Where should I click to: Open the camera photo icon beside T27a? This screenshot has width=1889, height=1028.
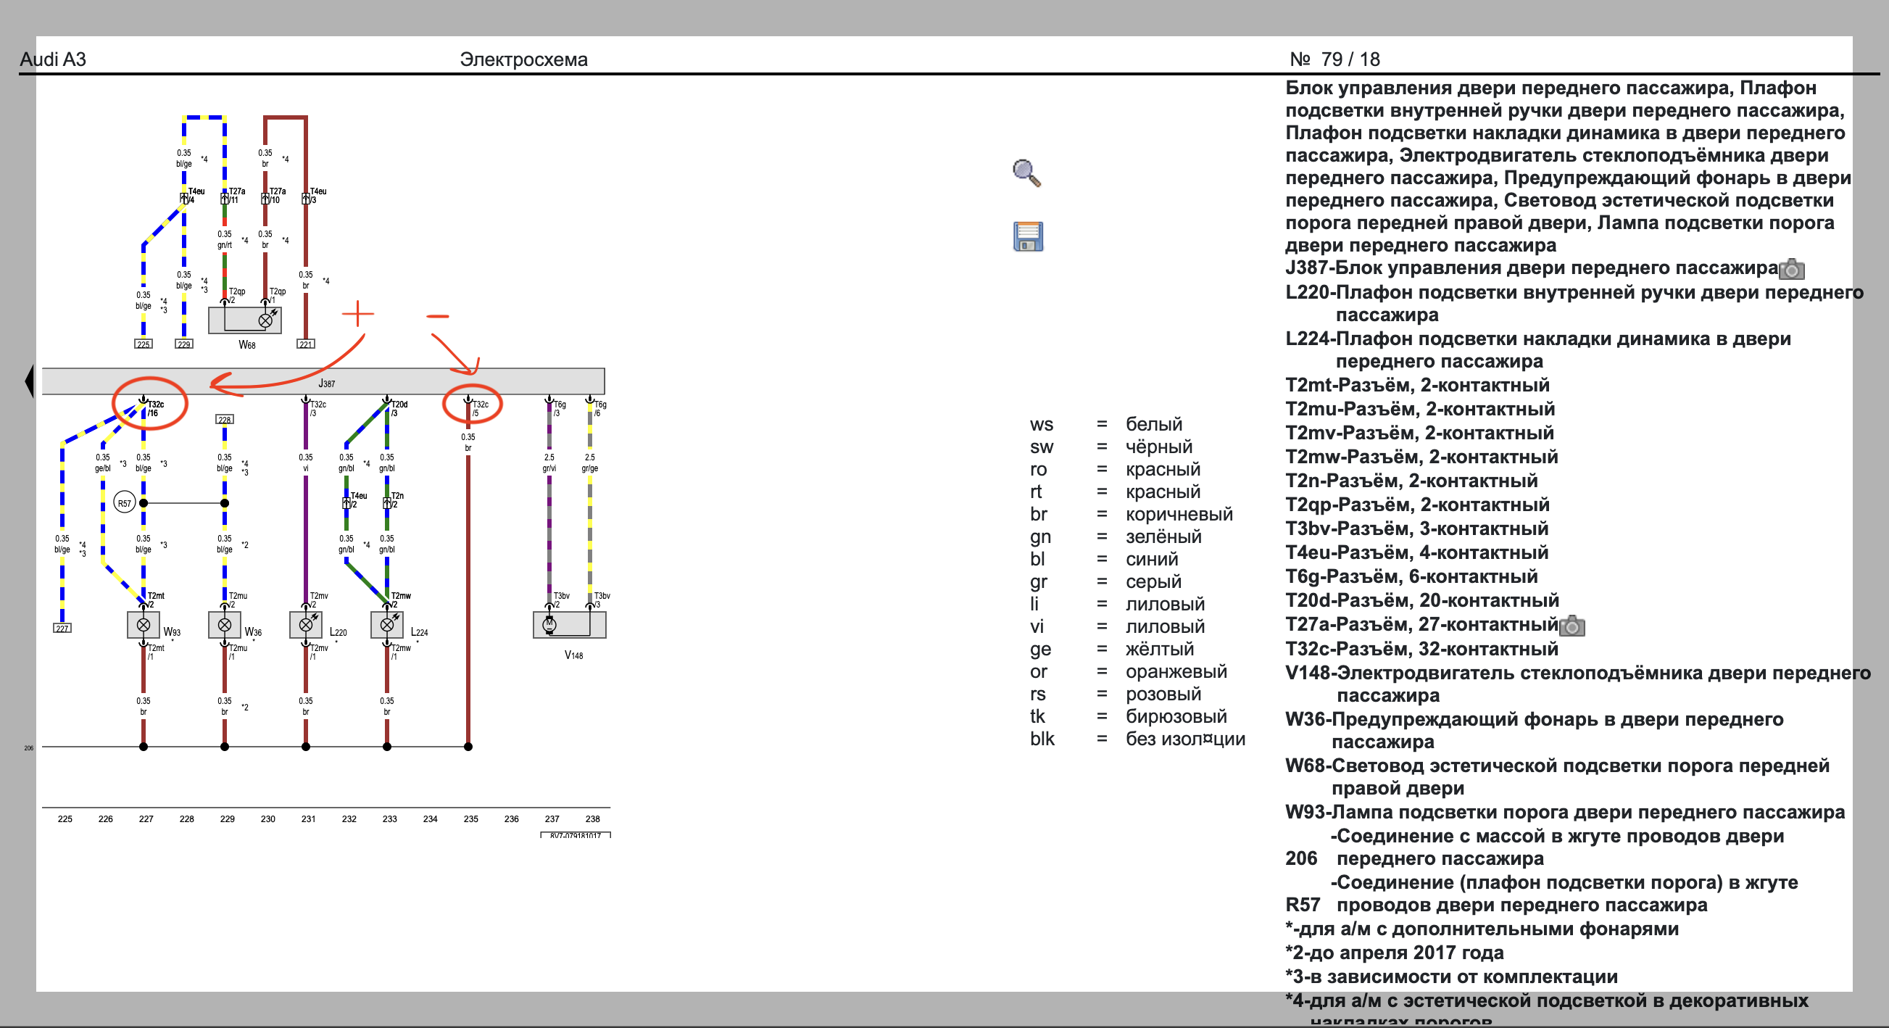(x=1572, y=626)
